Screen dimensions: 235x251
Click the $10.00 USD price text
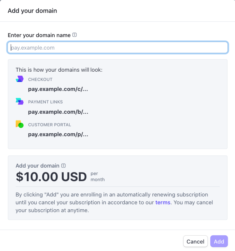point(51,177)
